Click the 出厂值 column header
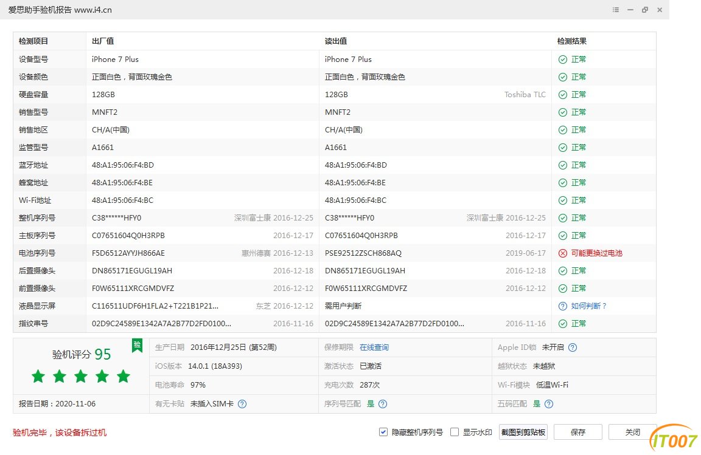Viewport: 701px width, 455px height. (x=103, y=41)
